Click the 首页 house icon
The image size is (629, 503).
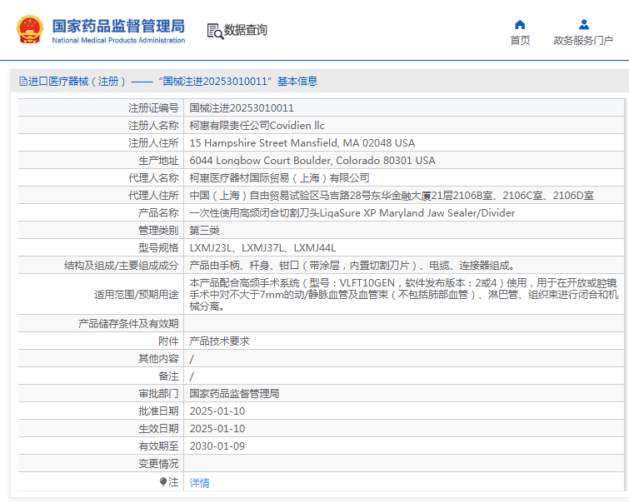click(x=520, y=24)
